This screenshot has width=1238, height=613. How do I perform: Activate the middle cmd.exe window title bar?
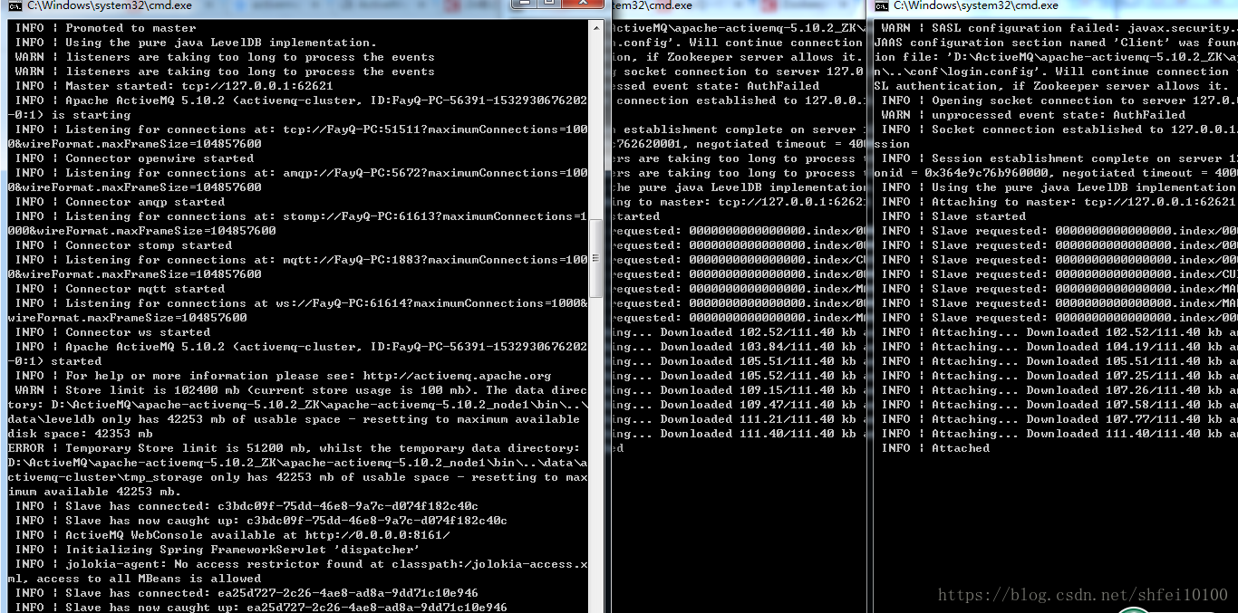739,5
